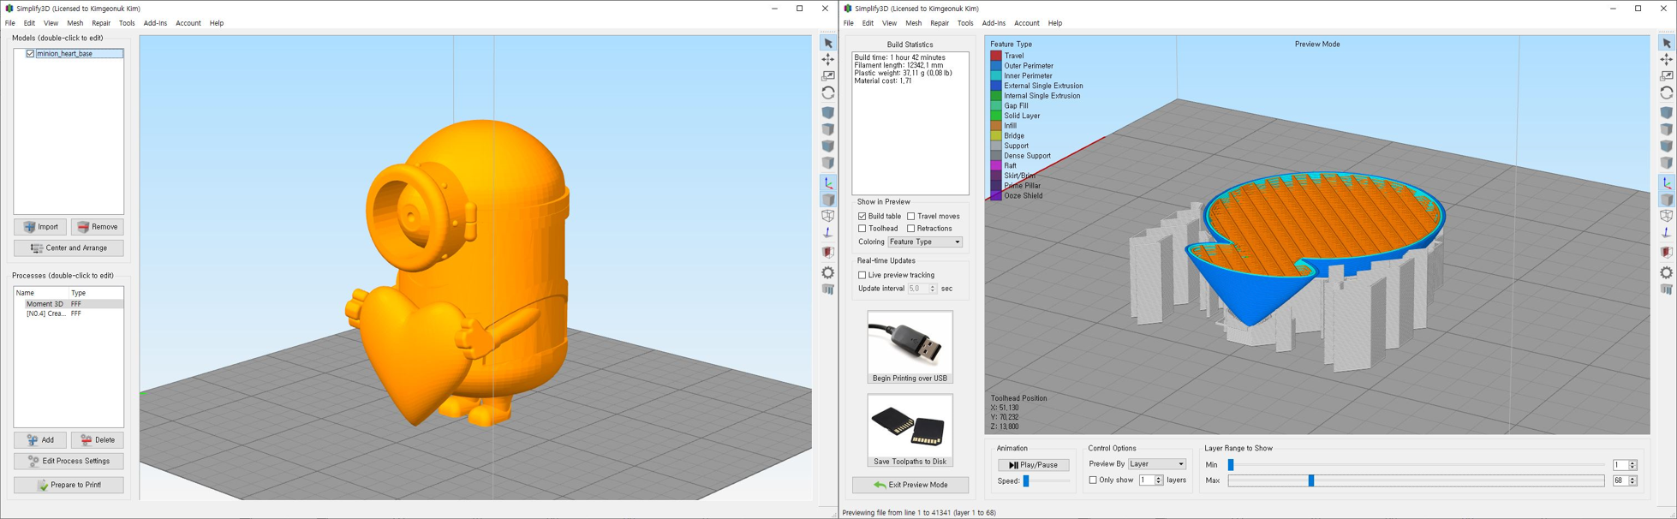Open Edit Process Settings
The height and width of the screenshot is (519, 1677).
[69, 462]
